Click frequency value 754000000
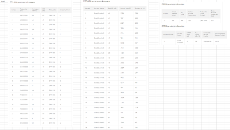This screenshot has height=130, width=230. (24, 118)
